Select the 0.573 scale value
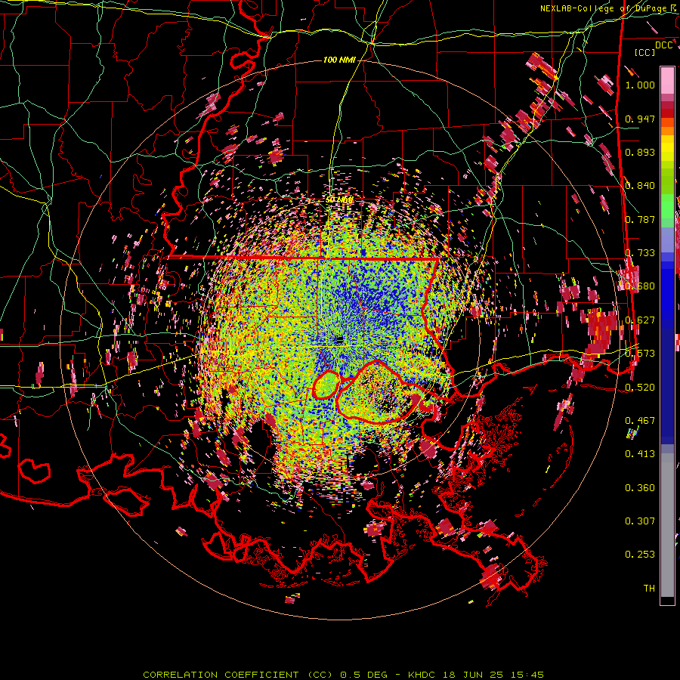This screenshot has height=680, width=680. pos(640,354)
